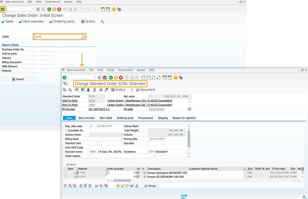Expand Delivery block dropdown
Screen dimensions: 308x199
click(x=122, y=135)
